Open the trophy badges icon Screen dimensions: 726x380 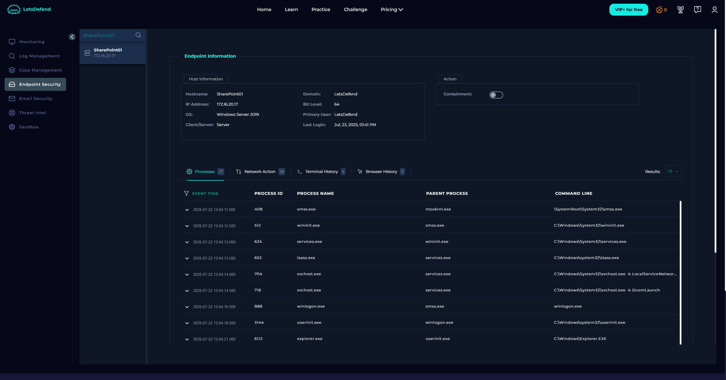[681, 10]
